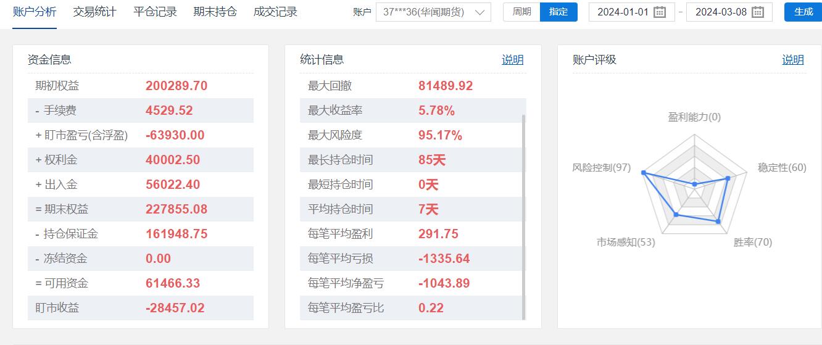Click the 胜率(70) point on radar chart
Viewport: 822px width, 345px height.
pyautogui.click(x=718, y=221)
